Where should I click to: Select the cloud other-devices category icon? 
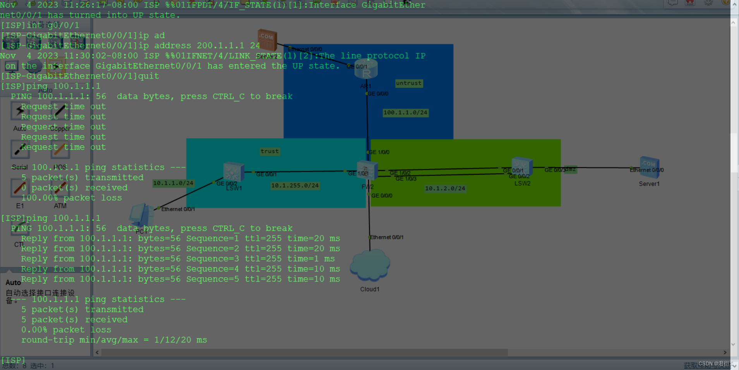[34, 66]
